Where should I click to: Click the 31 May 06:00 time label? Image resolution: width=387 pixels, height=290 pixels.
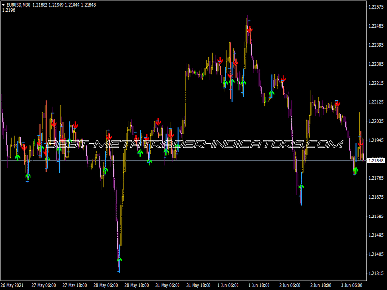pyautogui.click(x=167, y=285)
